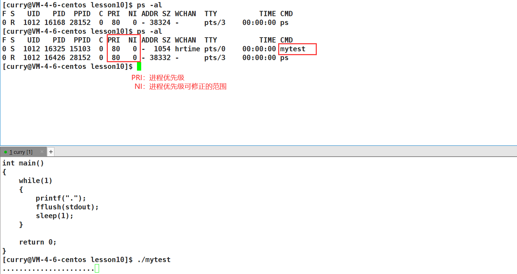Select the WCHAN value hrtime
Image resolution: width=517 pixels, height=274 pixels.
pyautogui.click(x=188, y=49)
